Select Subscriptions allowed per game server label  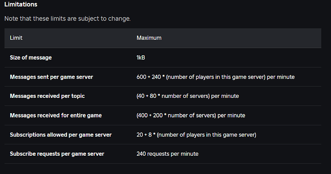click(61, 135)
